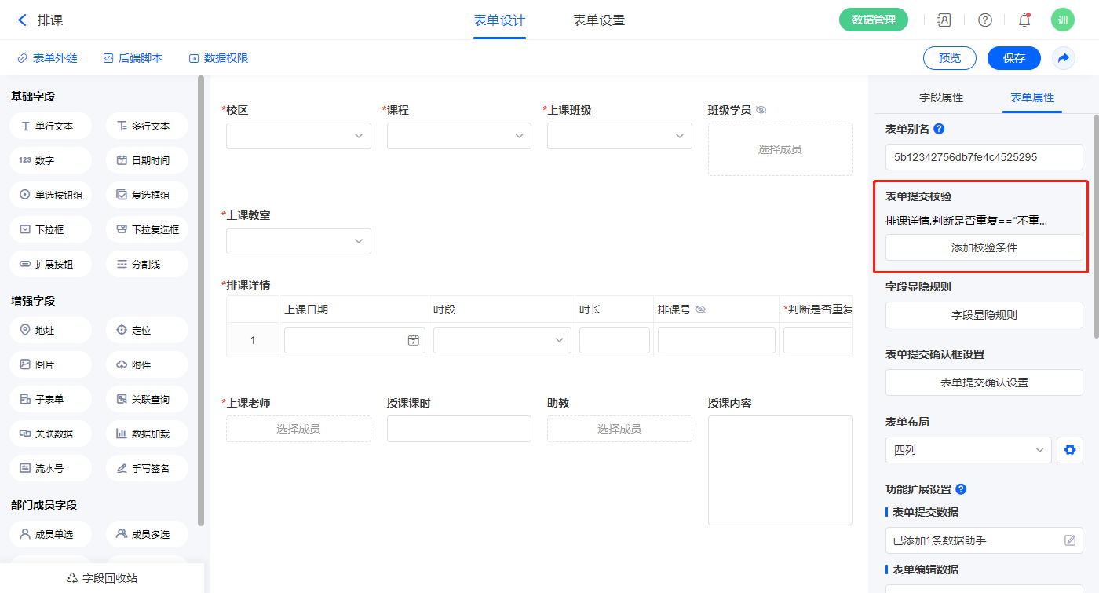Click the 保存 button
This screenshot has height=593, width=1099.
(x=1013, y=58)
